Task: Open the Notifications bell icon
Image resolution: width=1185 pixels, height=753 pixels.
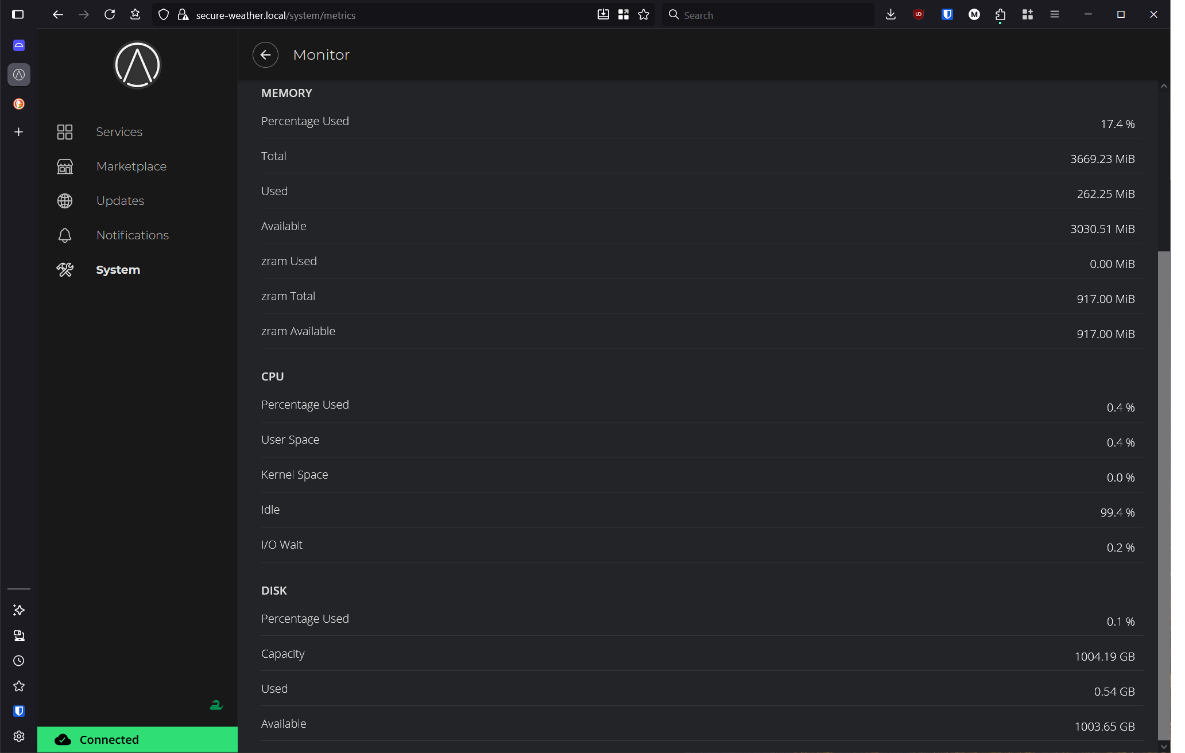Action: 65,235
